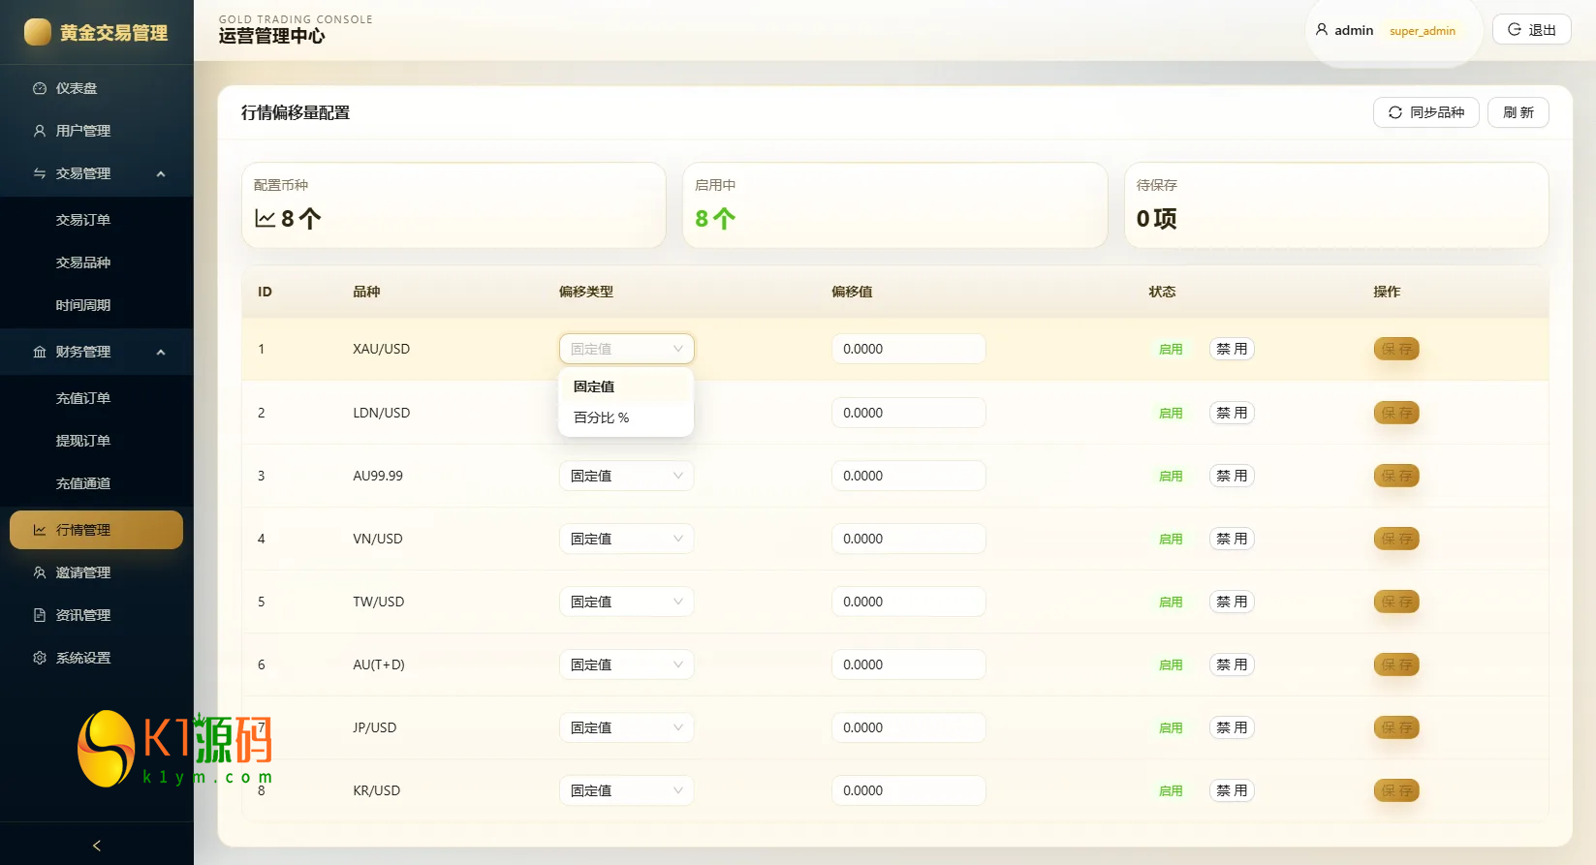Viewport: 1596px width, 865px height.
Task: Open 交易品种 submenu item
Action: click(x=97, y=263)
